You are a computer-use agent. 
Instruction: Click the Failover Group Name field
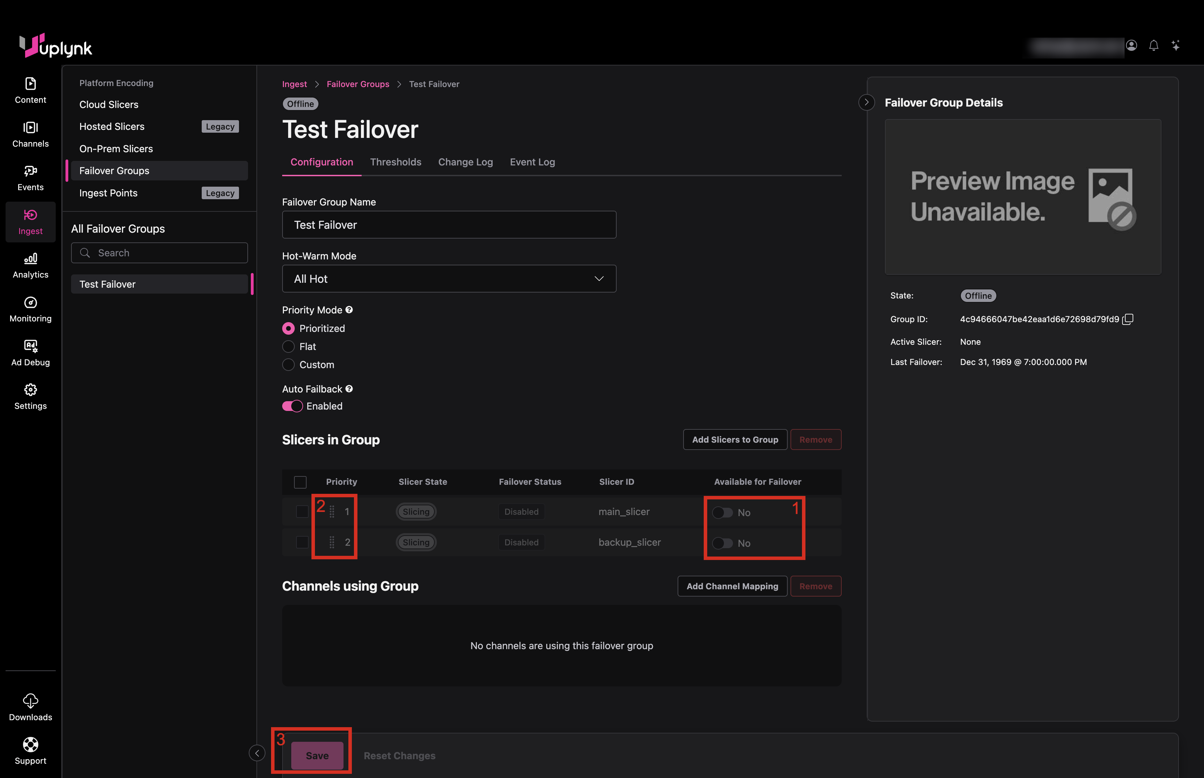pos(449,225)
